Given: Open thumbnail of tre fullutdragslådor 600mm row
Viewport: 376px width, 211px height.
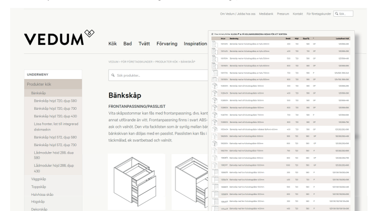Looking at the screenshot, I should (x=215, y=144).
